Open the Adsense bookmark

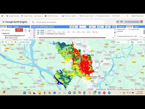39,16
